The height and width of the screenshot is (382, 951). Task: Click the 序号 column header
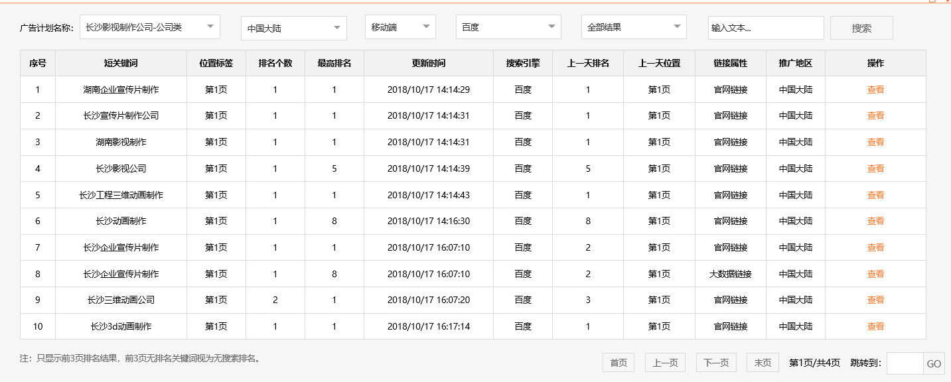click(x=38, y=63)
